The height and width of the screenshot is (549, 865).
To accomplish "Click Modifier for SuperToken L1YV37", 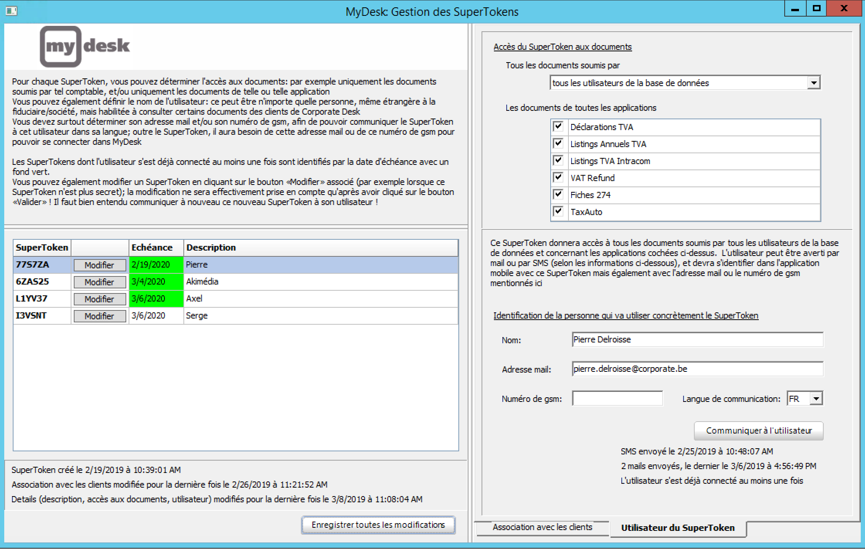I will pyautogui.click(x=100, y=299).
